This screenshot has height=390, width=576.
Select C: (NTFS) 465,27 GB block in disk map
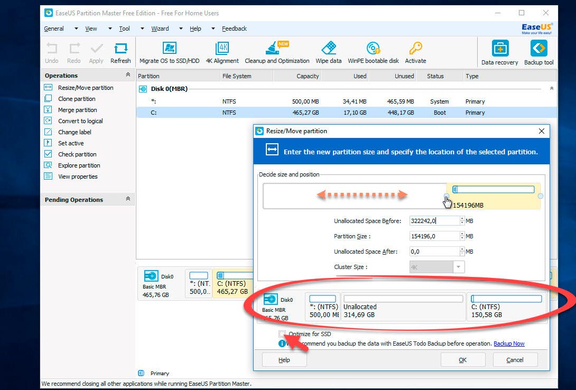(x=233, y=283)
